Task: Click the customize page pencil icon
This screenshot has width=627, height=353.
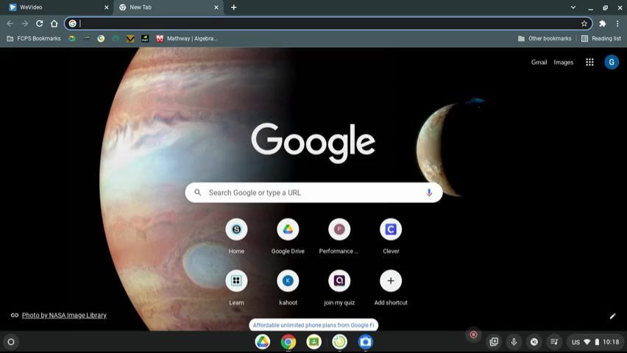Action: (x=612, y=316)
